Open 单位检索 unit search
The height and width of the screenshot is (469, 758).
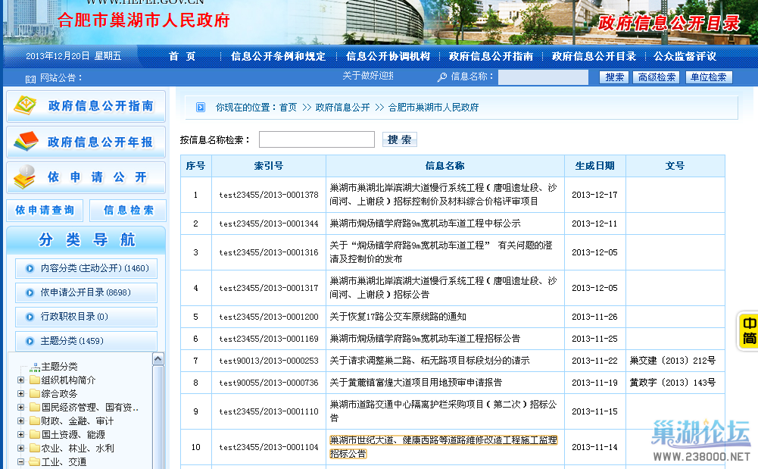(709, 77)
